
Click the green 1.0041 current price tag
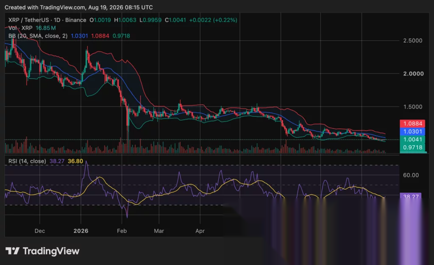[412, 139]
